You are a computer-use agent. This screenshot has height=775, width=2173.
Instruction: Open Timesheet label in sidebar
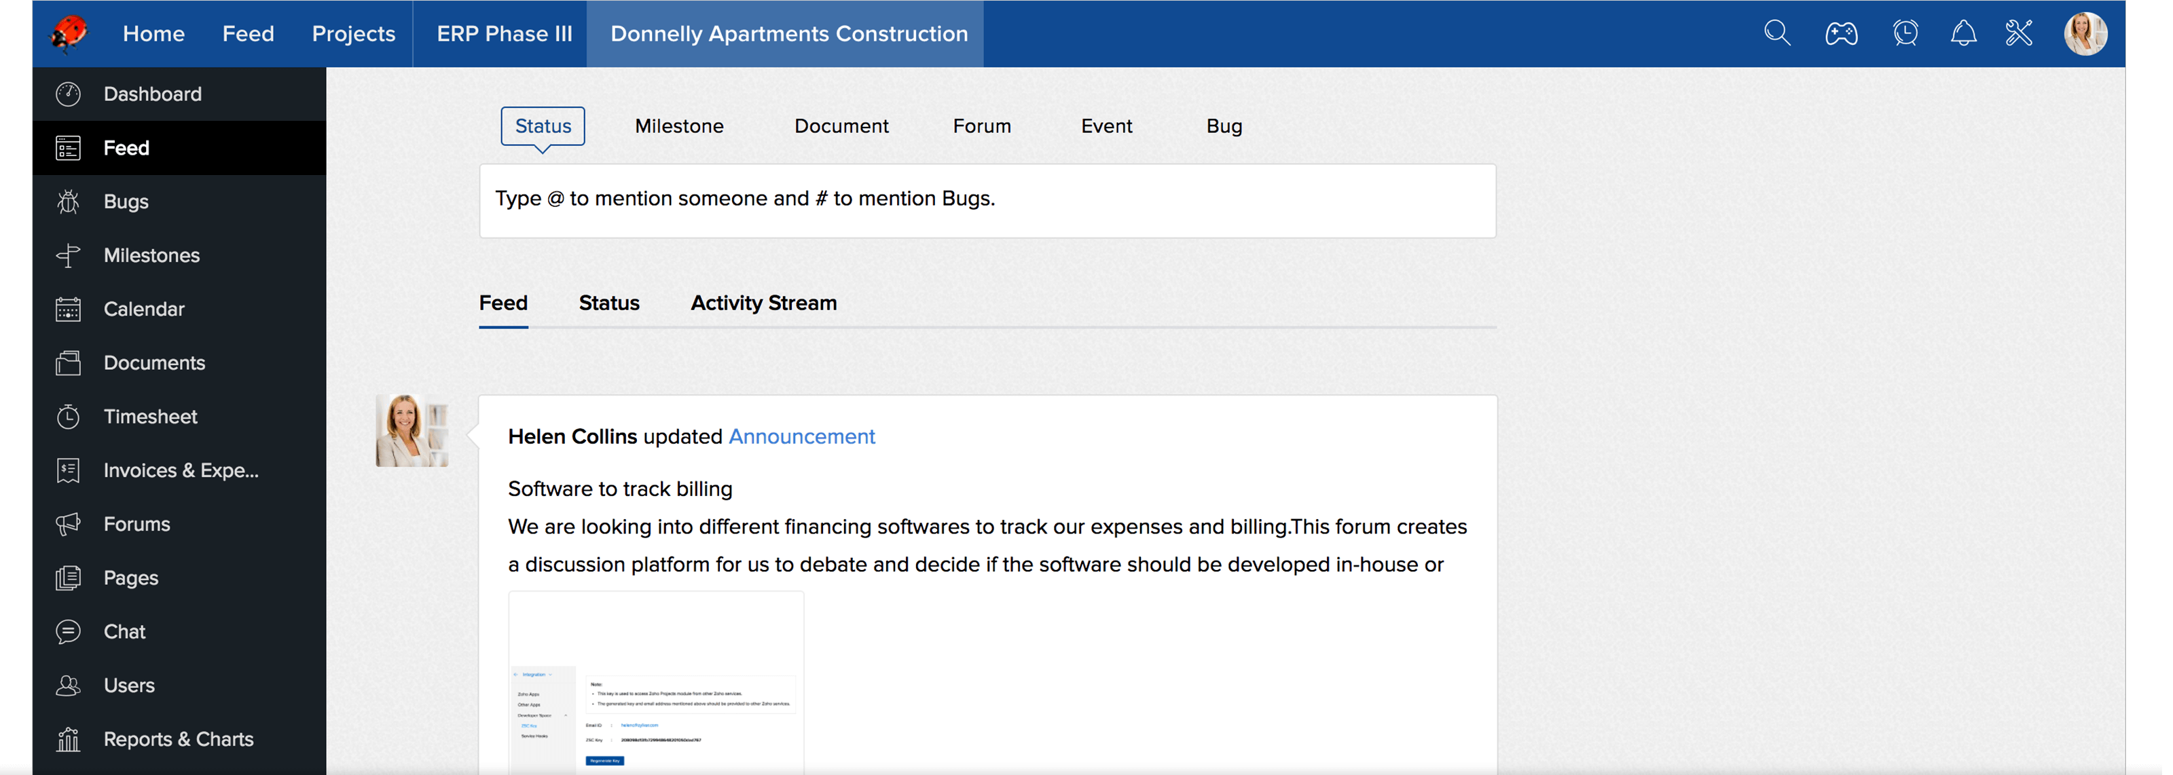coord(150,417)
